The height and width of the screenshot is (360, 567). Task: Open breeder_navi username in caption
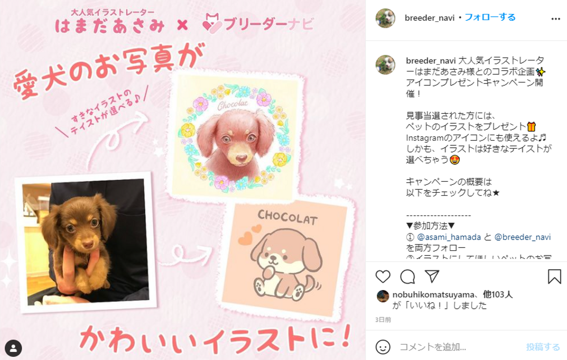click(x=431, y=61)
